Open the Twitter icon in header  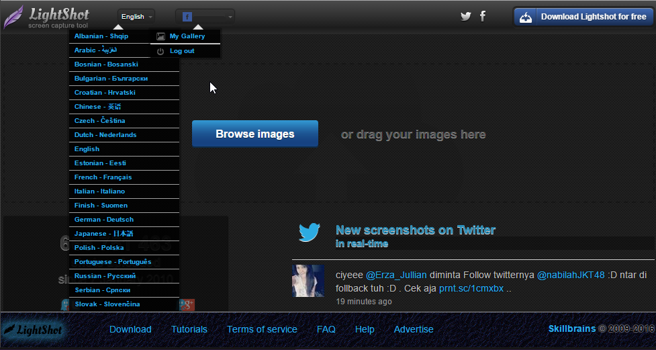pos(465,16)
